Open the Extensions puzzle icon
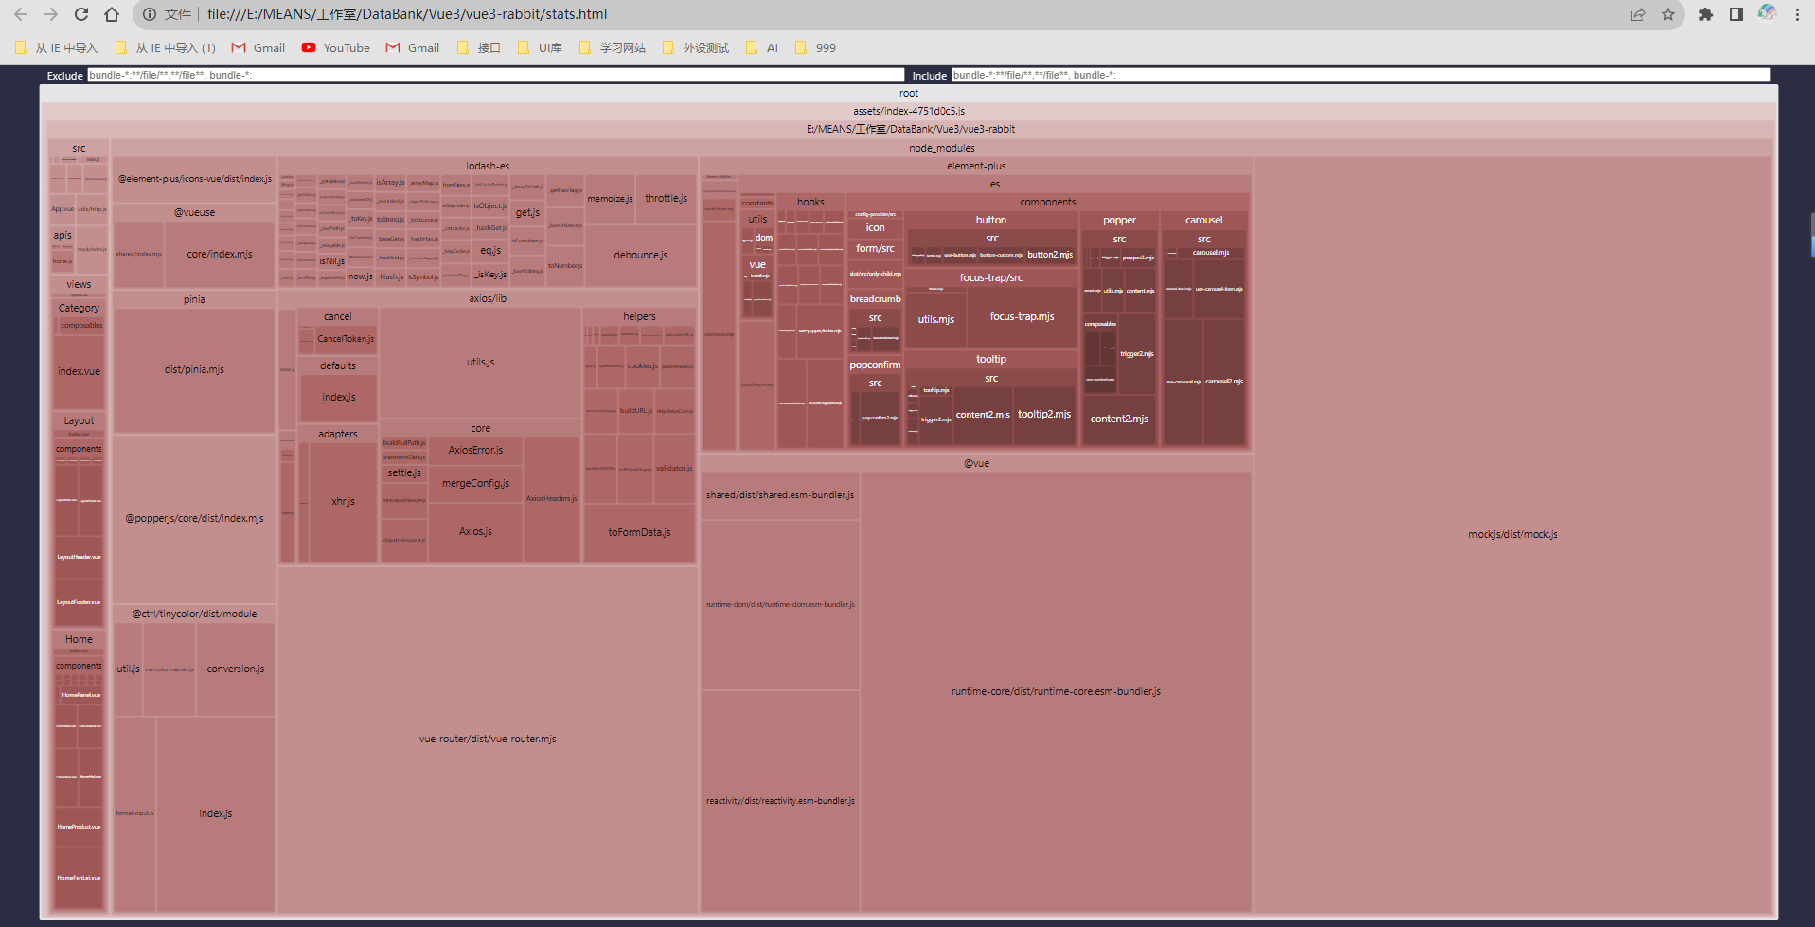Viewport: 1815px width, 927px height. tap(1706, 14)
